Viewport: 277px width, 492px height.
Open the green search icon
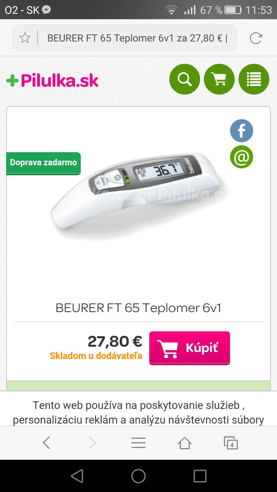185,79
